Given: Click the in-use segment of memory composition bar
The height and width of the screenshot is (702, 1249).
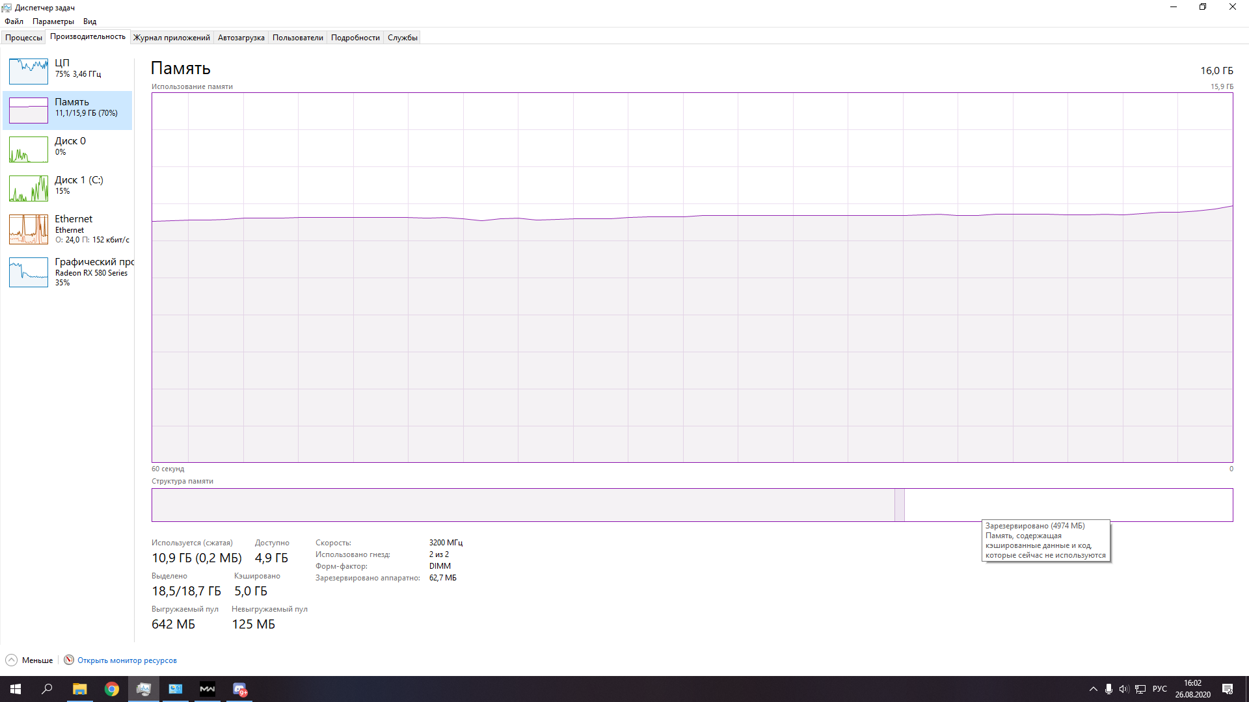Looking at the screenshot, I should tap(523, 505).
